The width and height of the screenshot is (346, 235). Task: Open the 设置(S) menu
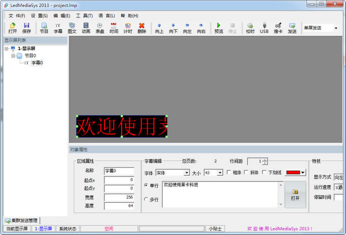(40, 15)
